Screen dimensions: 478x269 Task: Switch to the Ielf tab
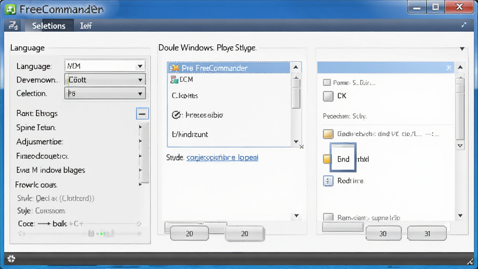[86, 26]
